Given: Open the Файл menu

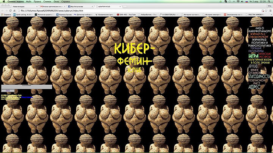Looking at the screenshot, I should pos(28,2).
